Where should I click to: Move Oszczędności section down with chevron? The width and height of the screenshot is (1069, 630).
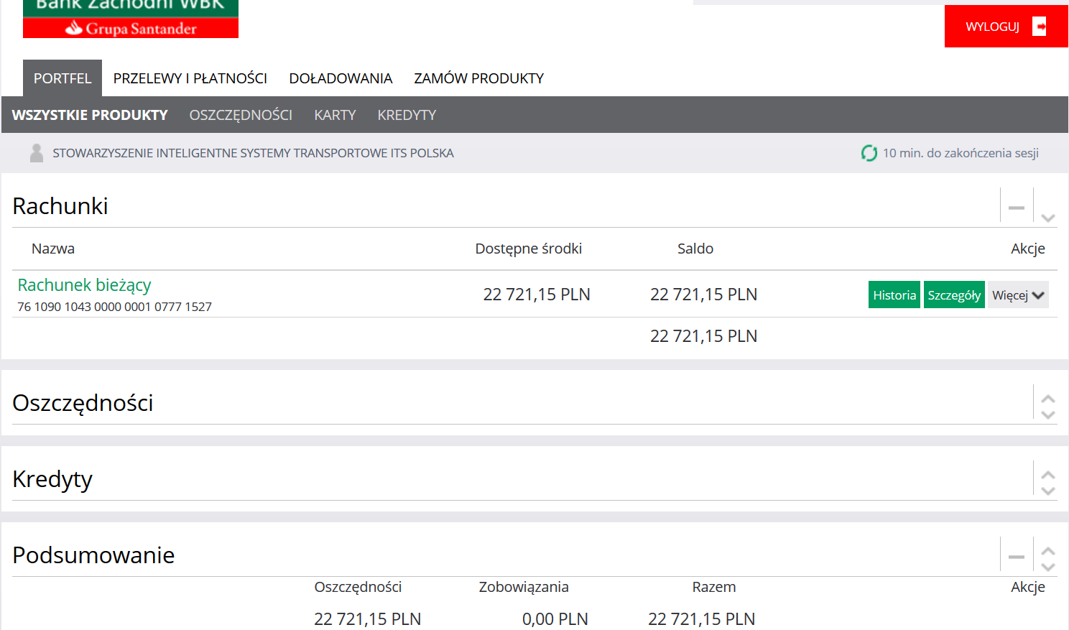pyautogui.click(x=1048, y=414)
